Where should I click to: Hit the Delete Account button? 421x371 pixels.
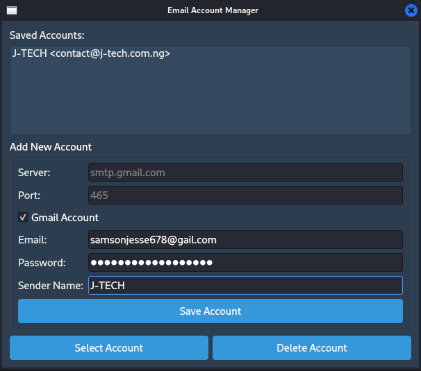[311, 348]
